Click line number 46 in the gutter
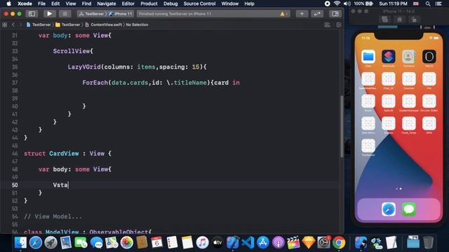Screen dimensions: 449x252 (x=15, y=153)
